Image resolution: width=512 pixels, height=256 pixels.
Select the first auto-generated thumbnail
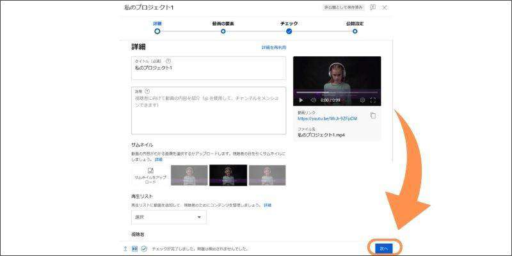(189, 175)
